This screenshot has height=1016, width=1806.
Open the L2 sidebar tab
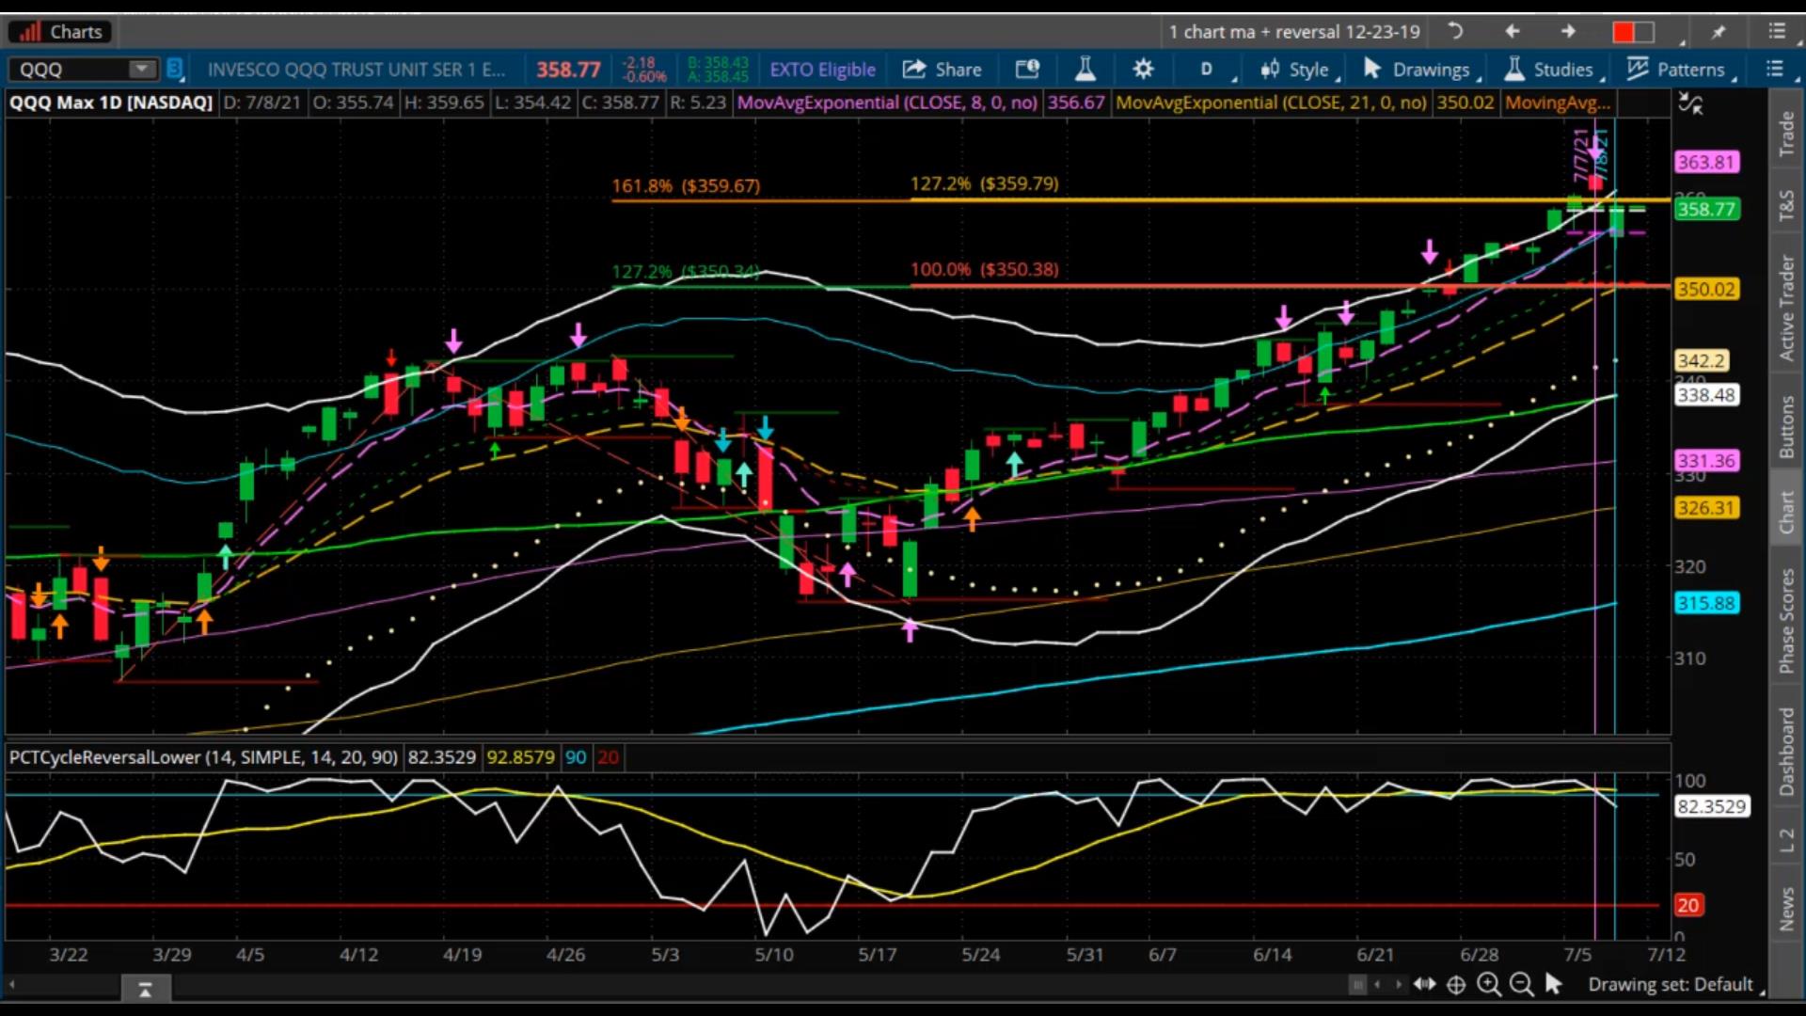(1787, 840)
